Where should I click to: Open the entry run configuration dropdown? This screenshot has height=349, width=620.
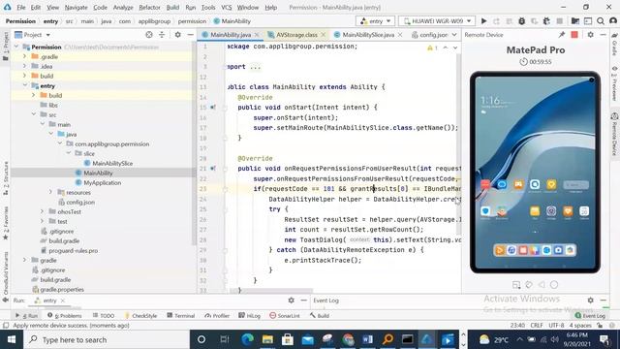[375, 21]
